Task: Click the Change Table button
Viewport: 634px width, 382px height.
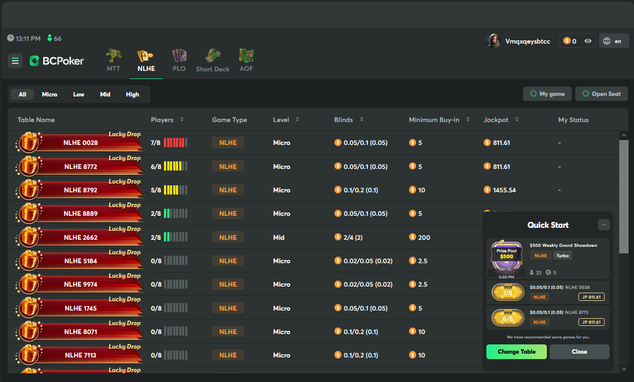Action: click(516, 351)
